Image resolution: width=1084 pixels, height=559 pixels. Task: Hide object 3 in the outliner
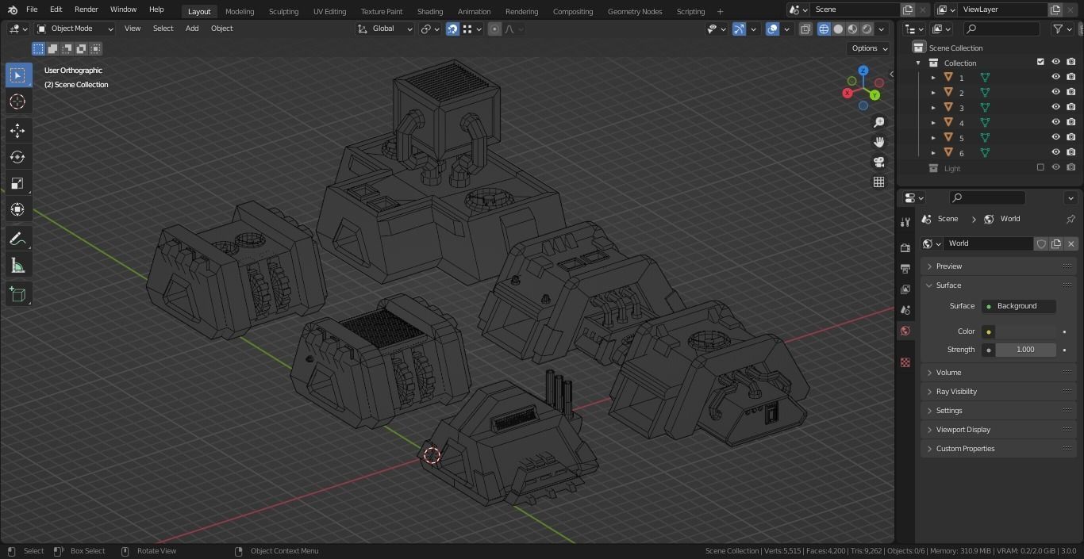(1055, 107)
